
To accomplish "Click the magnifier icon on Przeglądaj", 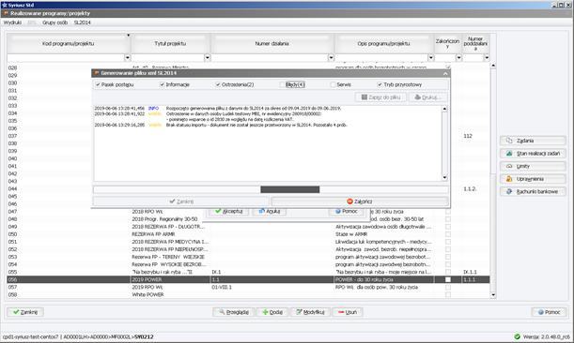I will point(222,312).
